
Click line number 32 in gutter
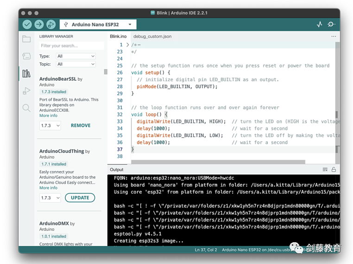click(x=120, y=115)
